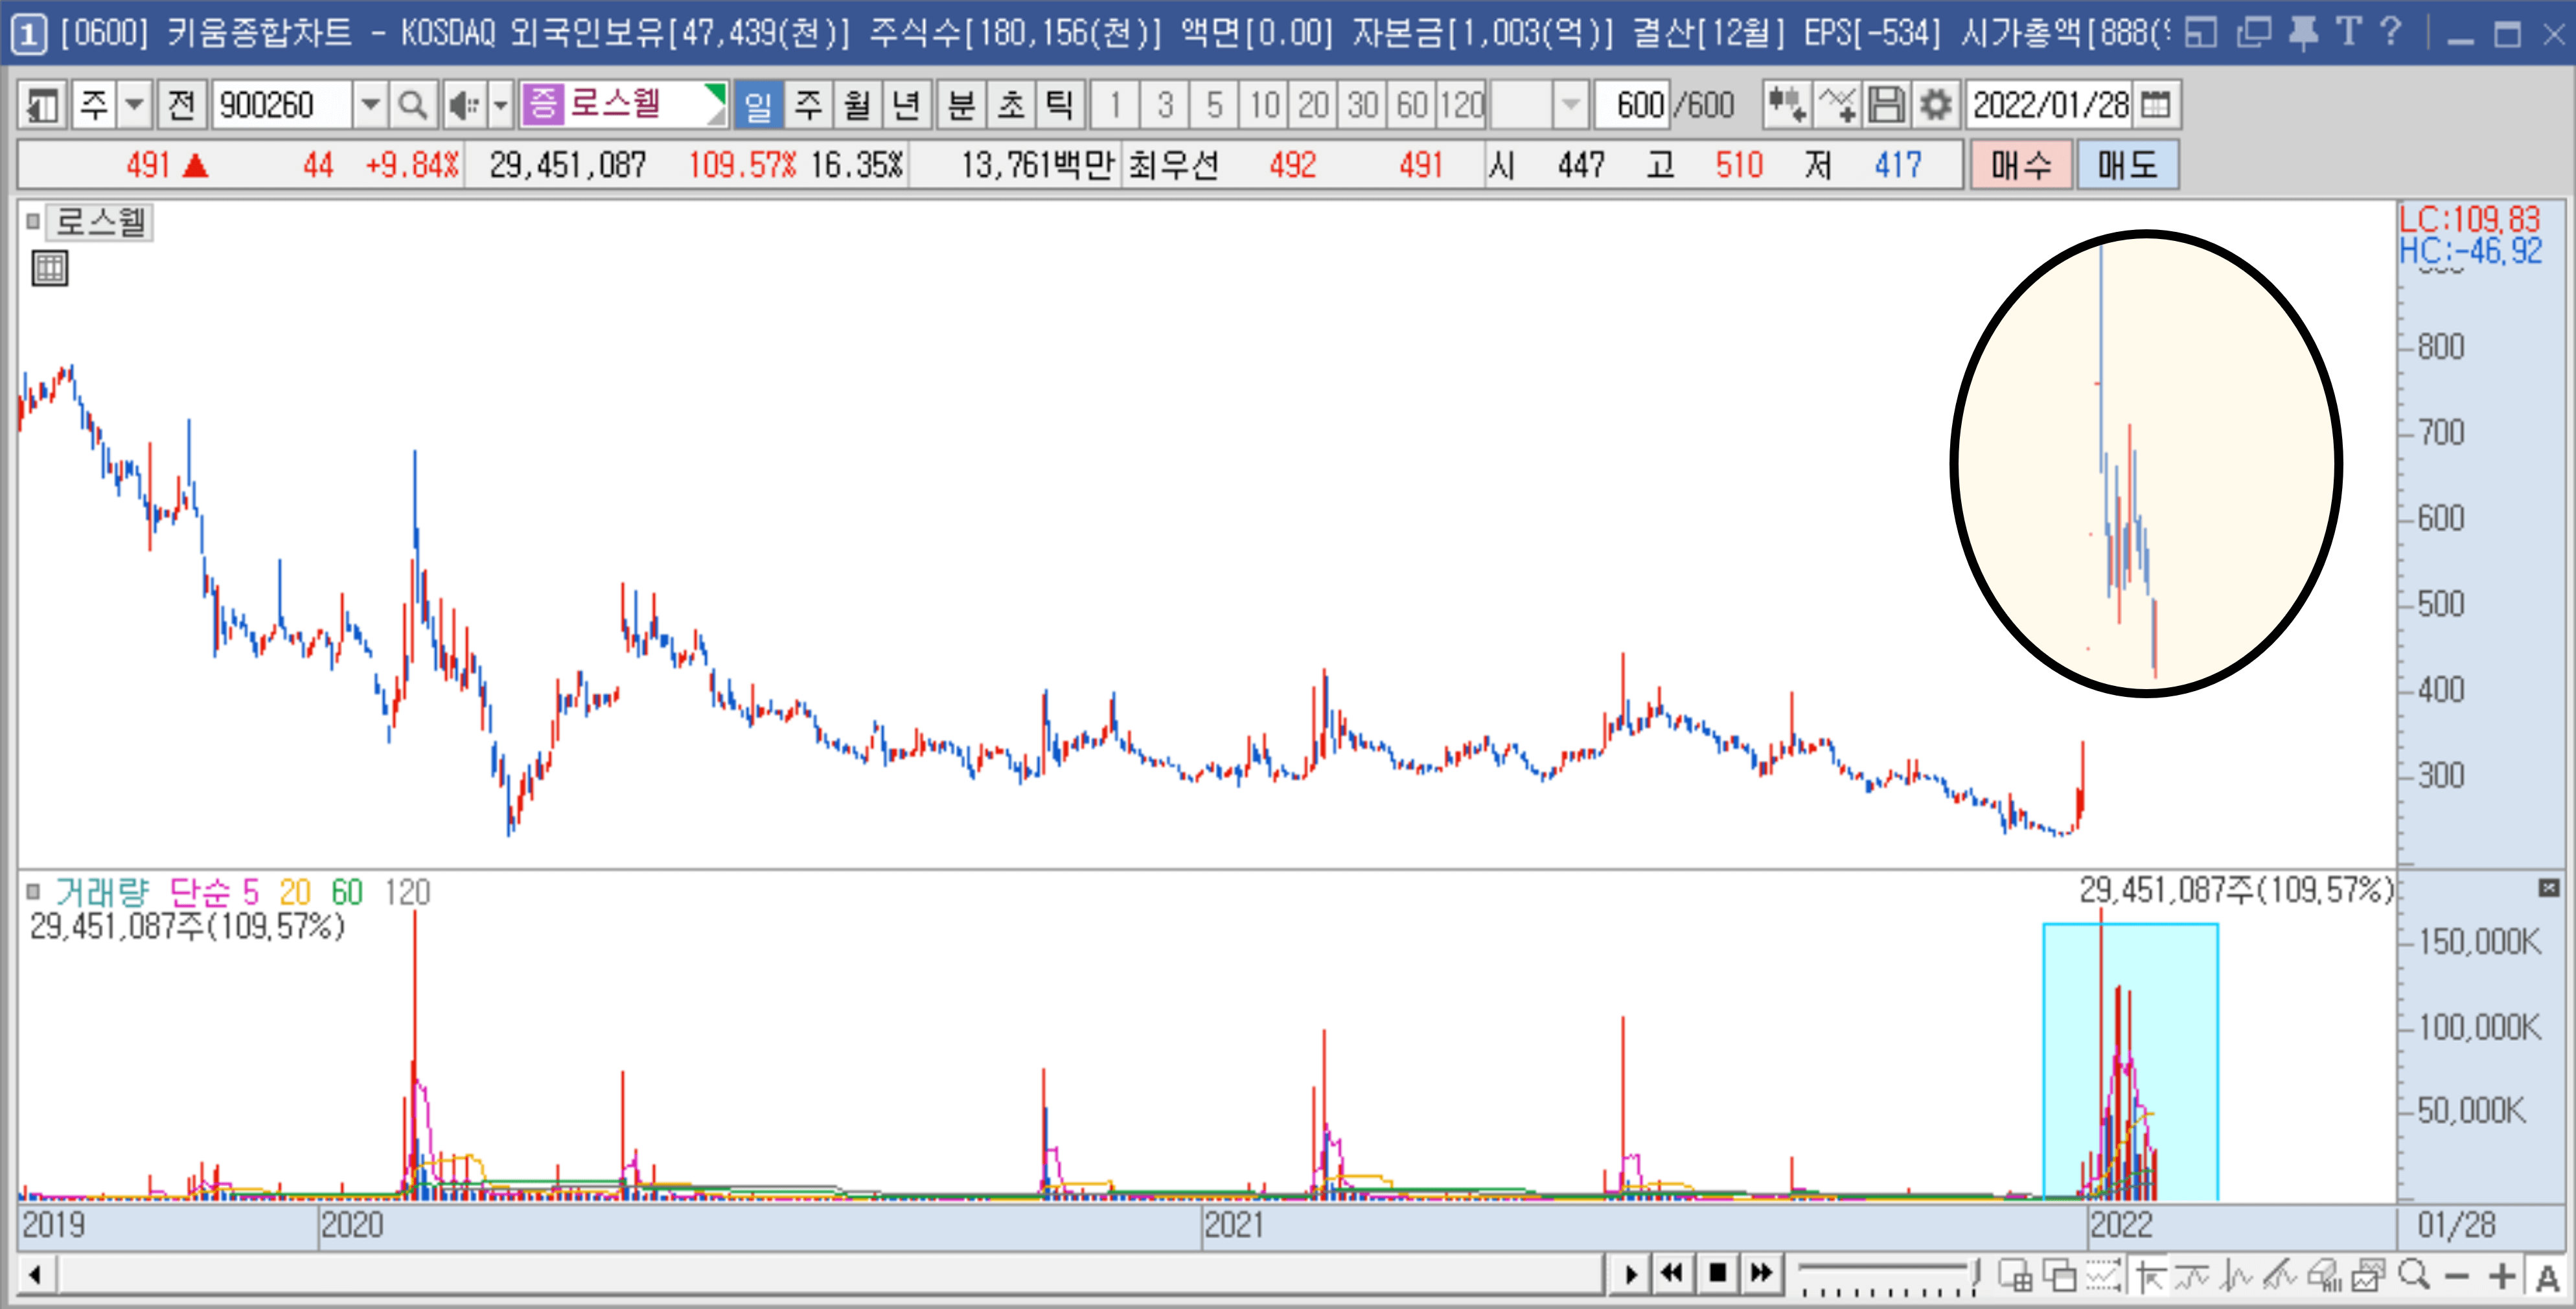
Task: Click the blue 매도 sell button
Action: click(2127, 165)
